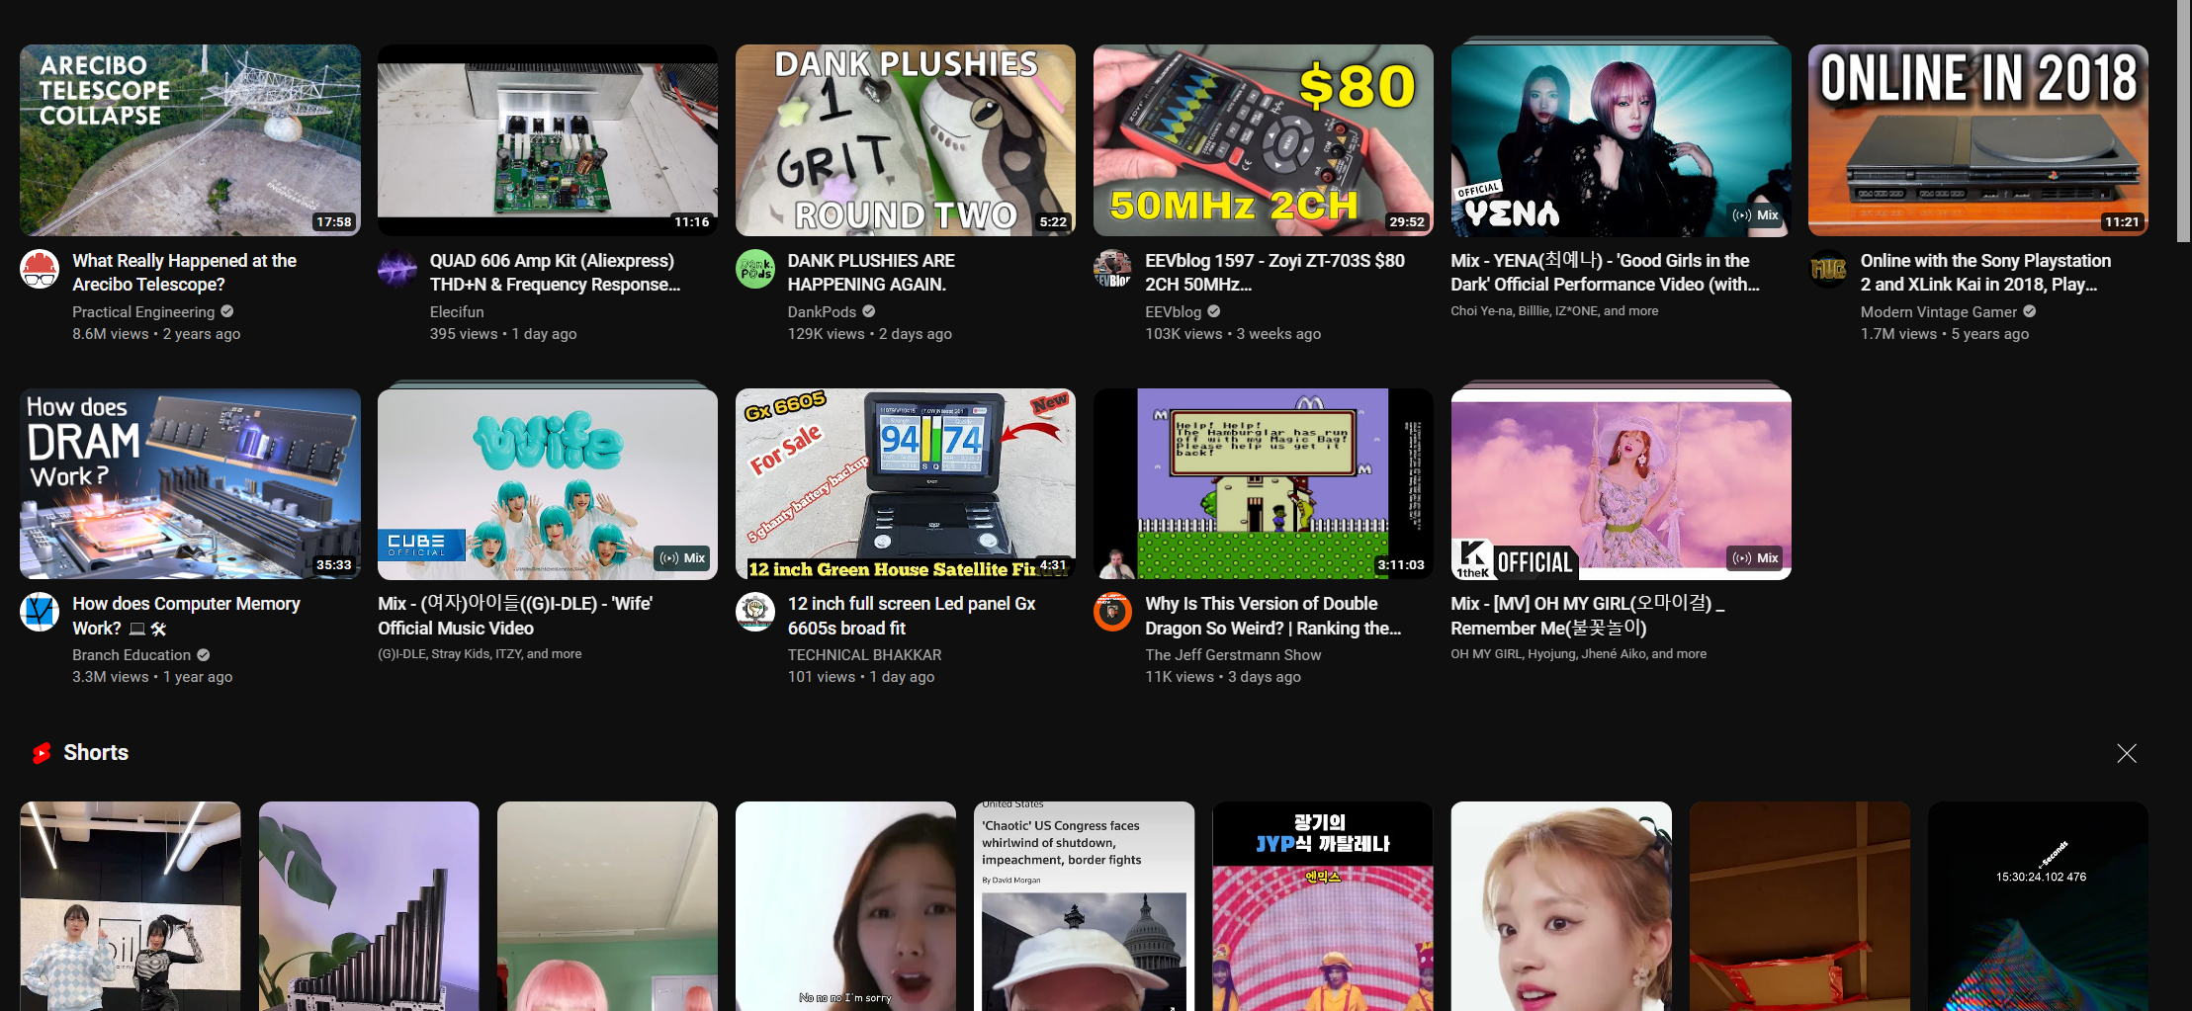Go to DankPods channel name

[x=822, y=311]
